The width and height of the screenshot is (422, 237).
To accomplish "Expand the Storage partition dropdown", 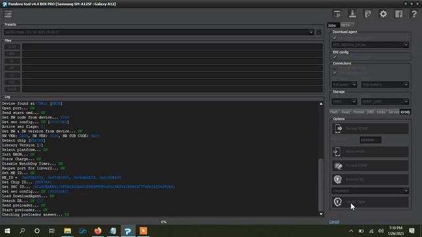I will click(x=406, y=101).
